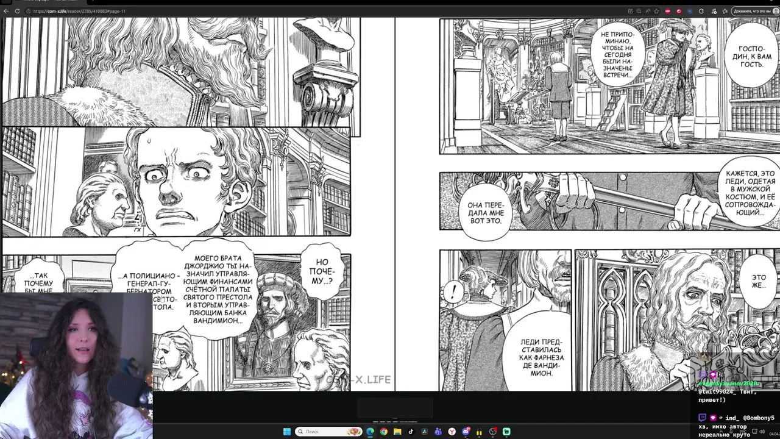Open File Explorer from taskbar
The width and height of the screenshot is (780, 439).
click(x=397, y=432)
